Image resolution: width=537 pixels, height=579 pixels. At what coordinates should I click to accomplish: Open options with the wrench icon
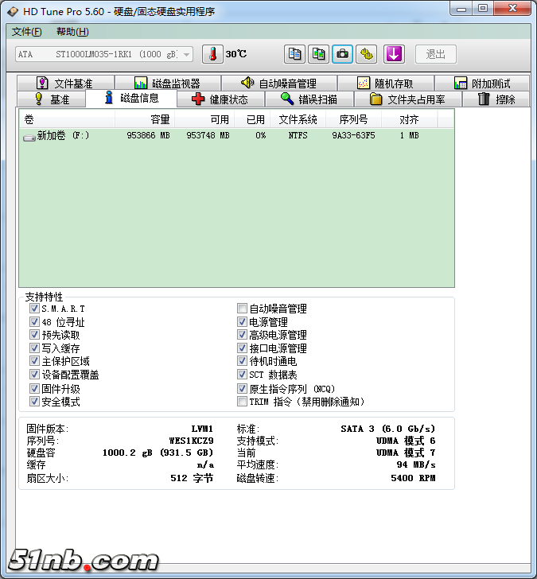coord(366,54)
